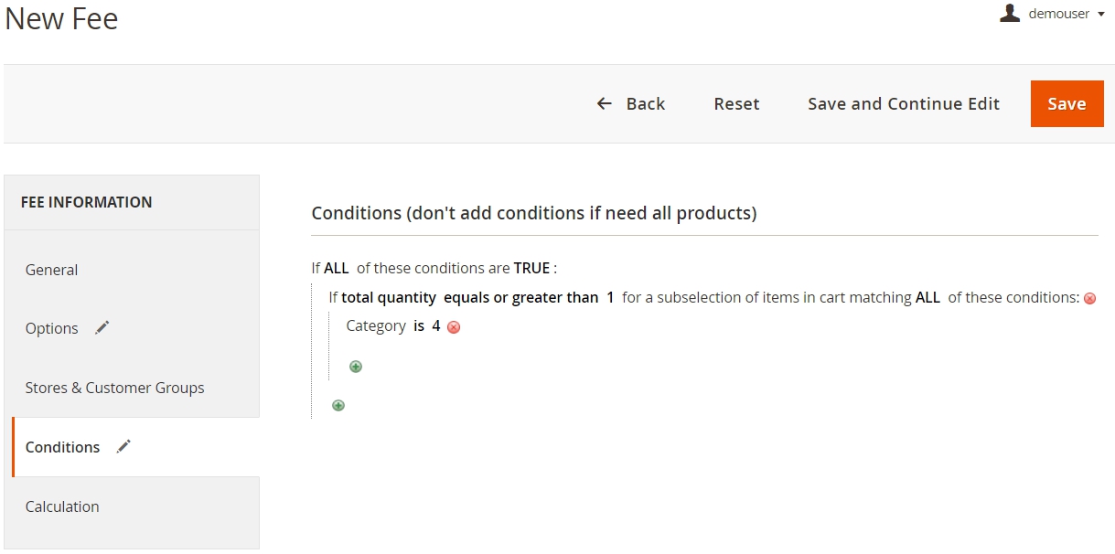Change the top-level ALL aggregator
This screenshot has height=554, width=1115.
[x=337, y=268]
